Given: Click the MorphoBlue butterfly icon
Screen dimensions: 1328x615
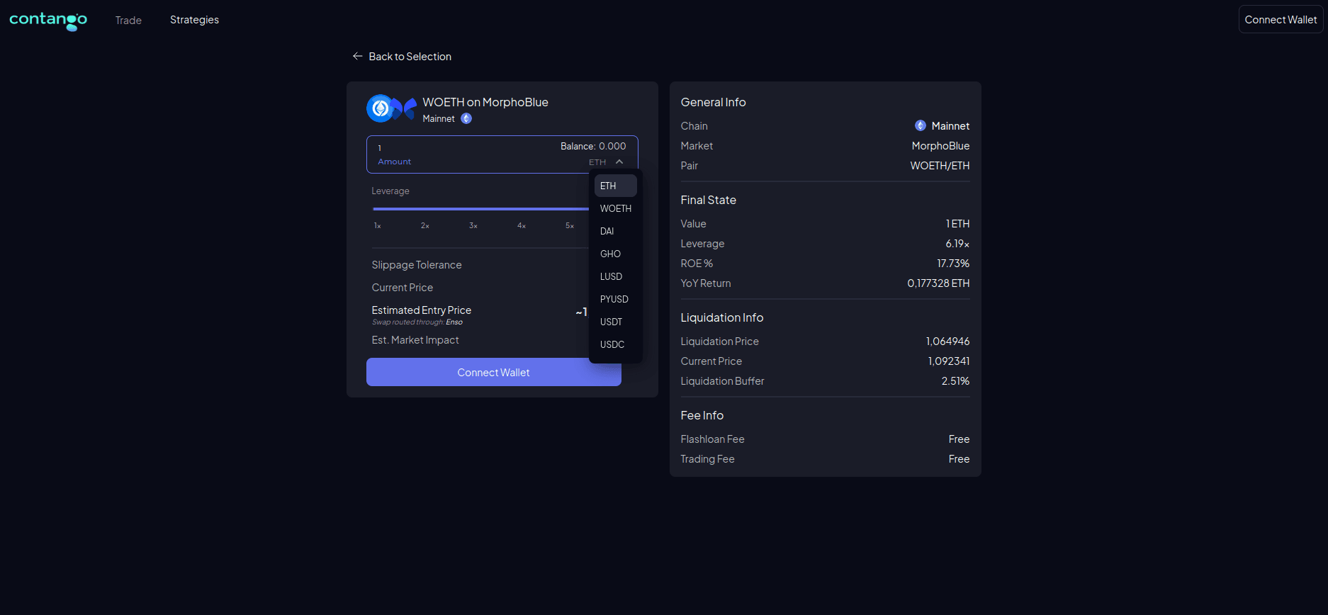Looking at the screenshot, I should coord(405,108).
